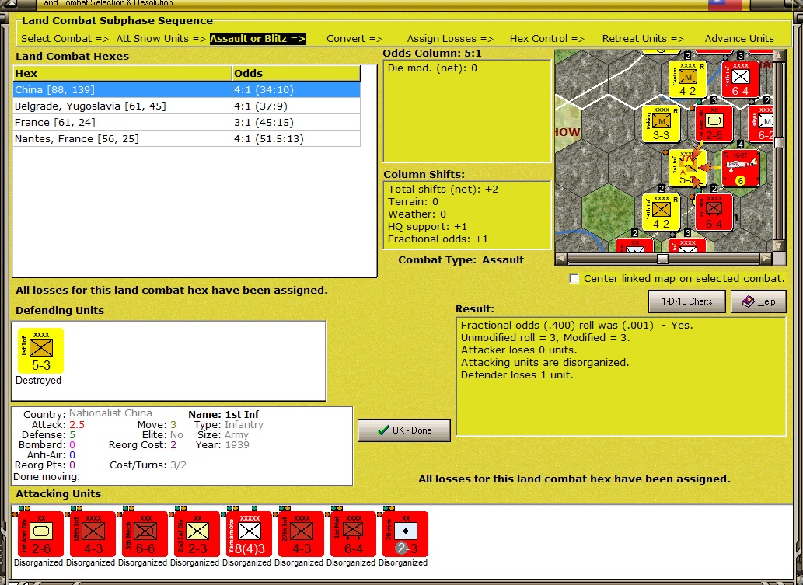Select the 18th Inf 4-3 attacking unit counter

93,534
